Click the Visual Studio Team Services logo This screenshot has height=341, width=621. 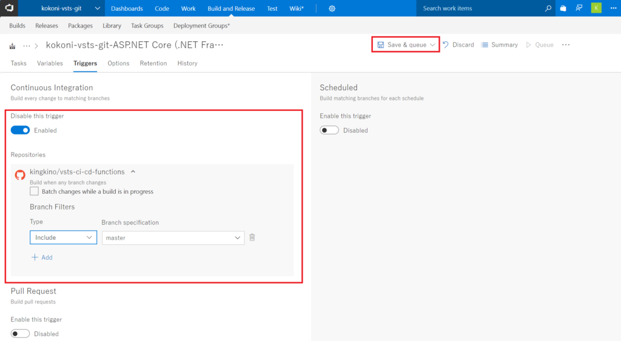12,8
